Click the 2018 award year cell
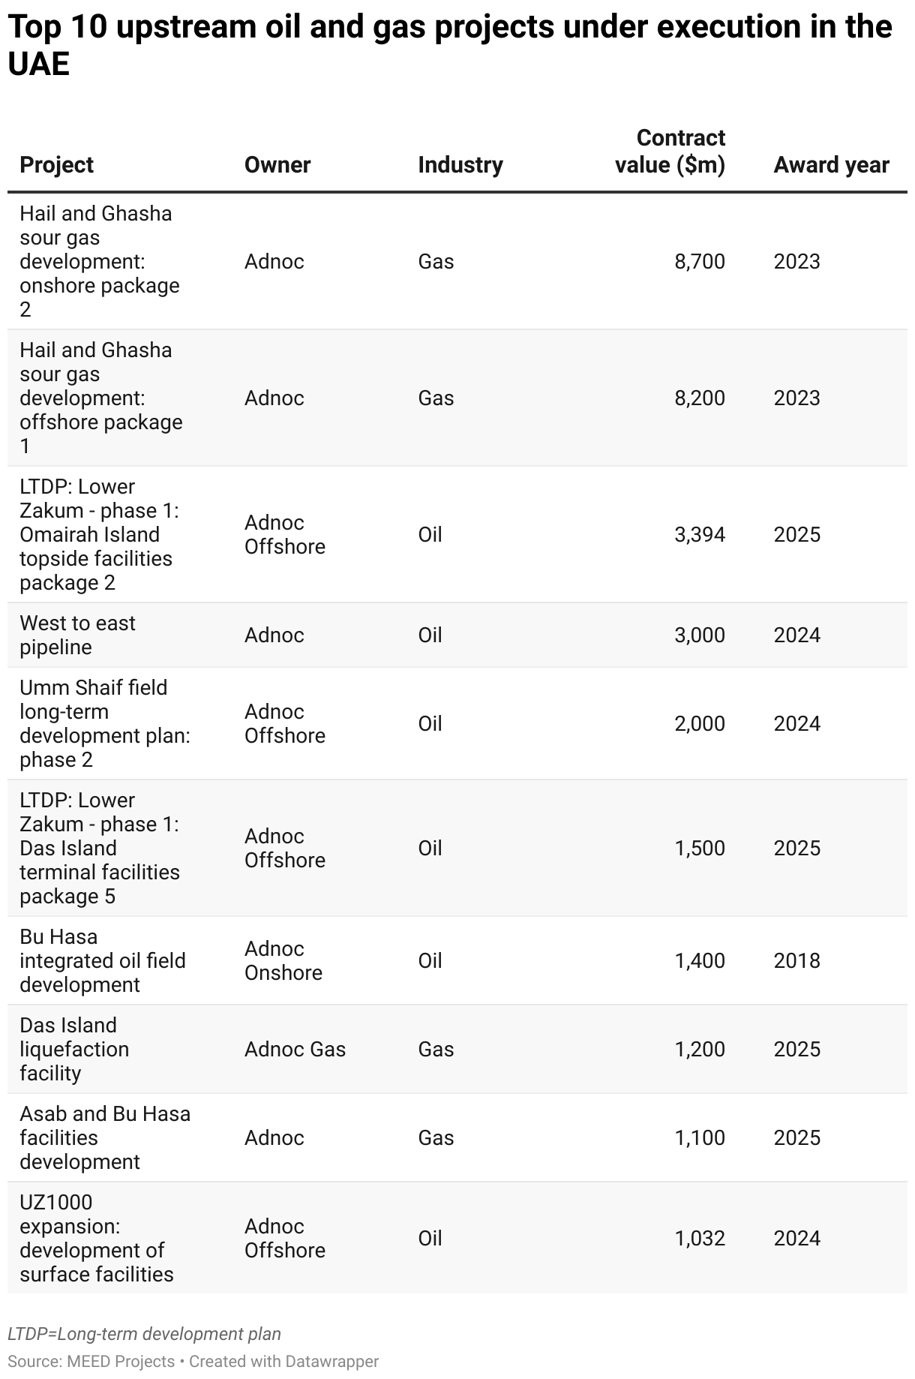This screenshot has height=1379, width=915. pos(796,960)
